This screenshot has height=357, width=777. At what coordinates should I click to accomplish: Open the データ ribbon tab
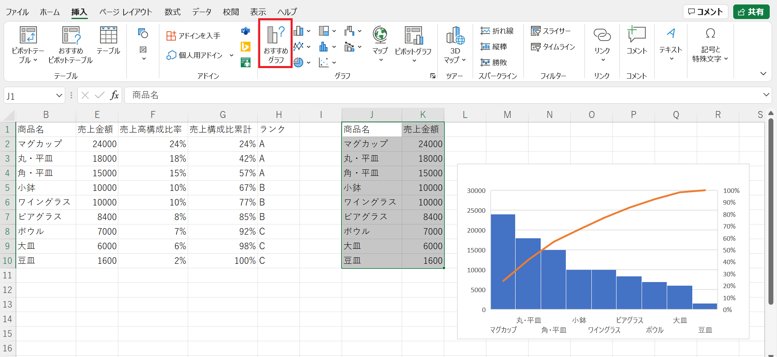coord(202,12)
